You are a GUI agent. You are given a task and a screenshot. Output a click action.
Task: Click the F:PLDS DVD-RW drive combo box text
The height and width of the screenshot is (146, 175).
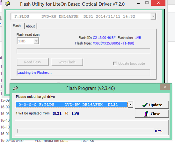(75, 17)
